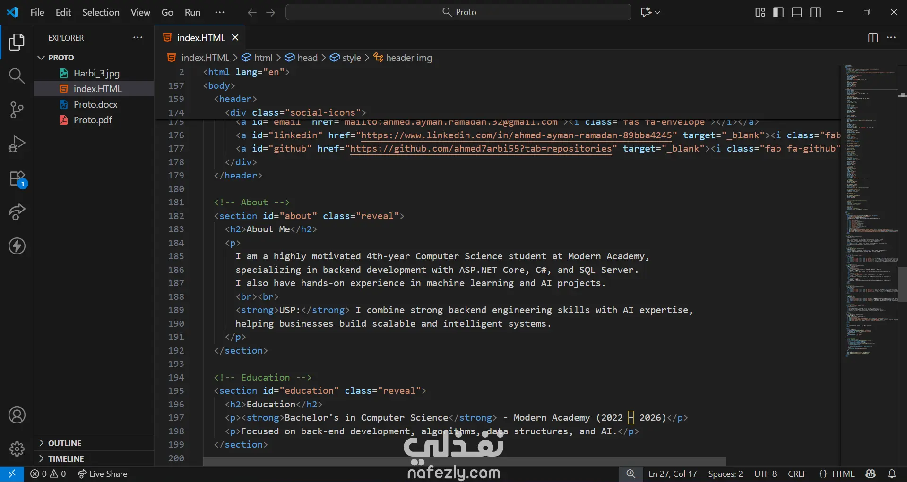The width and height of the screenshot is (907, 482).
Task: Open the dropdown arrow beside Copilot icon
Action: [657, 12]
